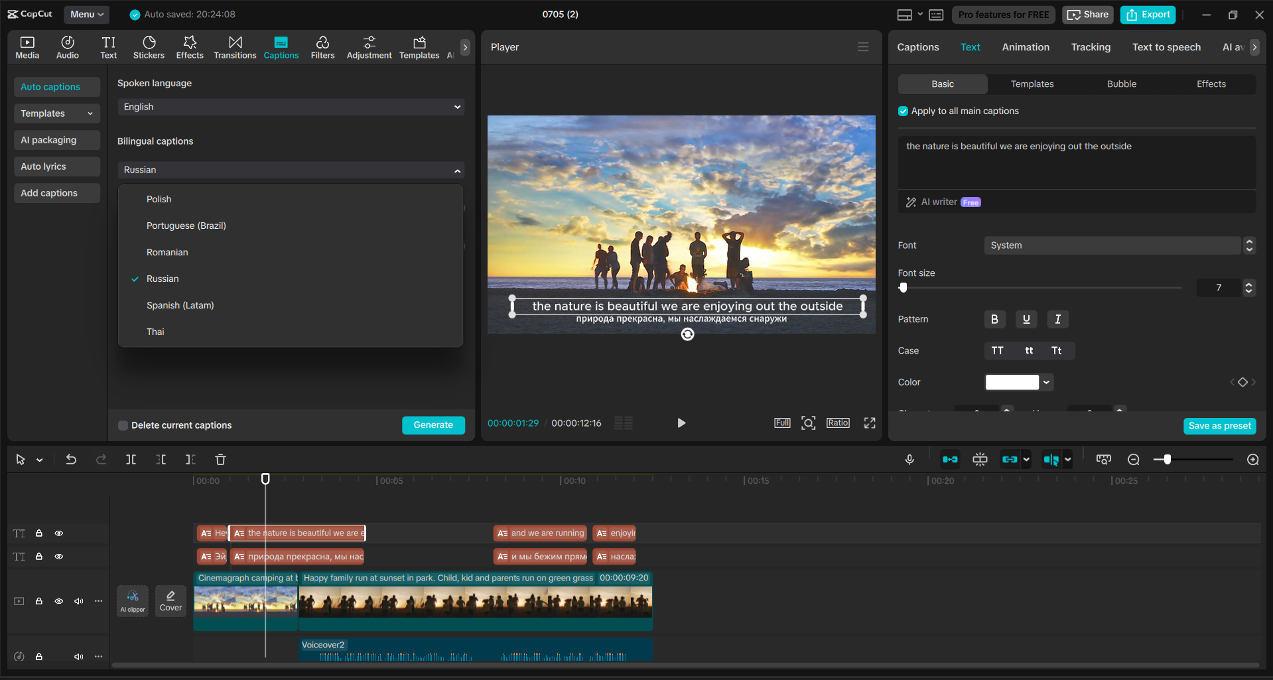Screen dimensions: 1273x680
Task: Open the caption text color picker
Action: (1019, 382)
